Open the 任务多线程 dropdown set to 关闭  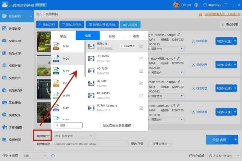35,156
